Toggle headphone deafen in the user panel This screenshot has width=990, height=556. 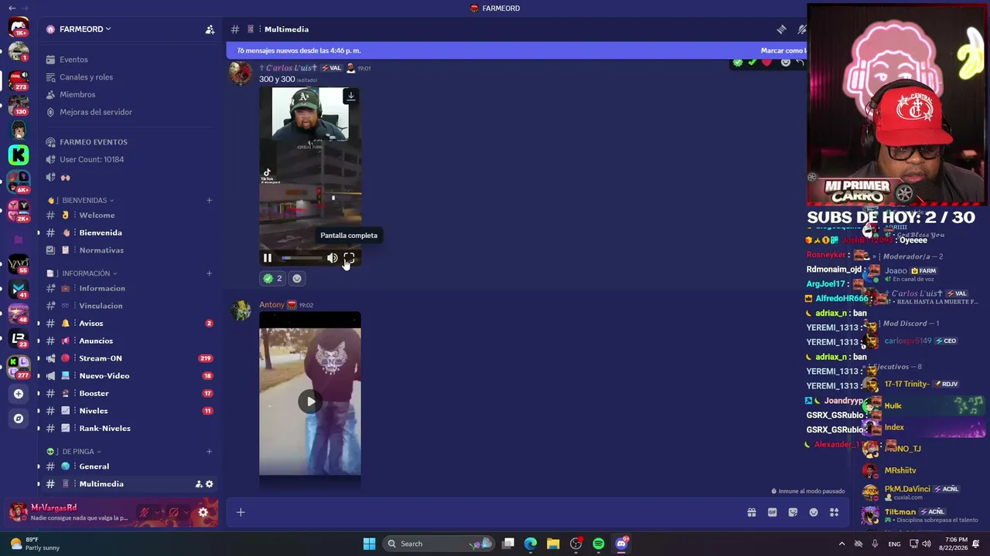pyautogui.click(x=174, y=512)
